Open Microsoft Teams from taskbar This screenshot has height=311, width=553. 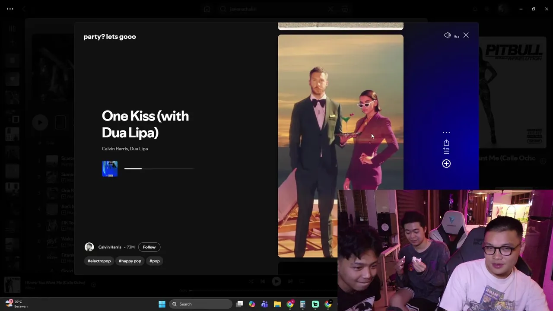pos(264,304)
